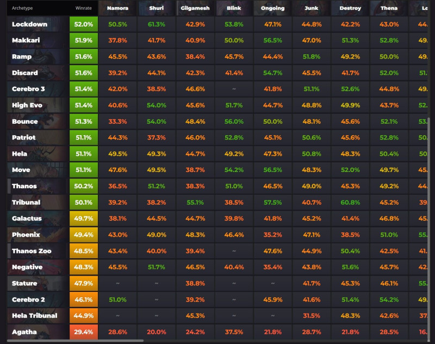
Task: Click Tribunal vs Destroy 60.8% cell
Action: point(350,202)
